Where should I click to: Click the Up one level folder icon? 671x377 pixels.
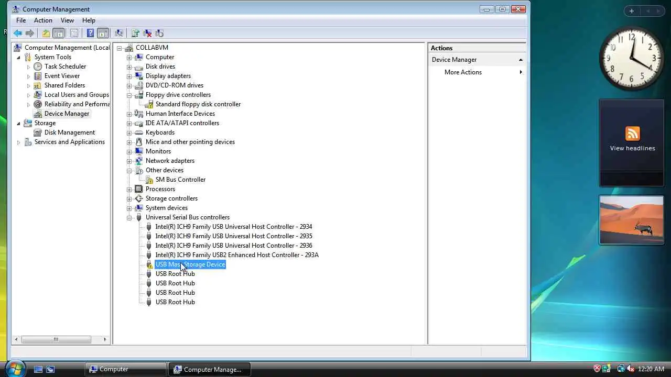point(46,33)
